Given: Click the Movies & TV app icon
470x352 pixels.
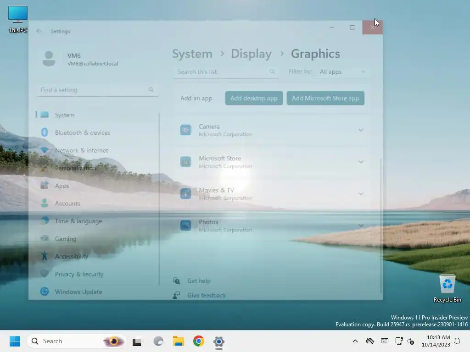Looking at the screenshot, I should point(185,194).
